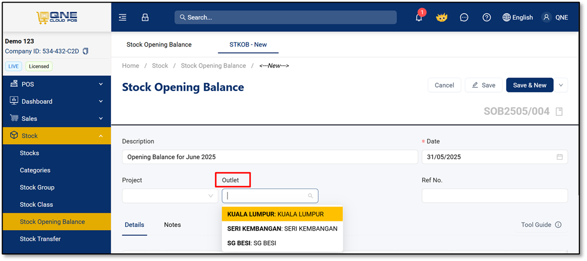
Task: Go to Stock Opening Balance breadcrumb
Action: tap(213, 66)
